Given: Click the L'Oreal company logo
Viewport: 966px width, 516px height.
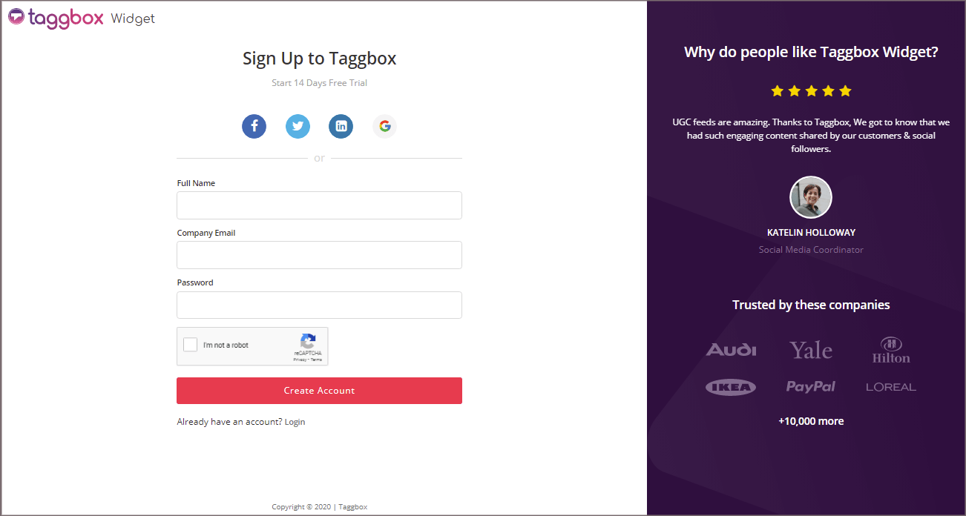Looking at the screenshot, I should coord(890,387).
